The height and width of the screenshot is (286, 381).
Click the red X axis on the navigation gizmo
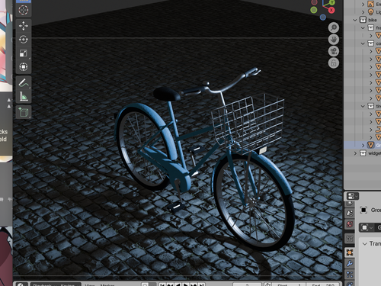click(331, 10)
